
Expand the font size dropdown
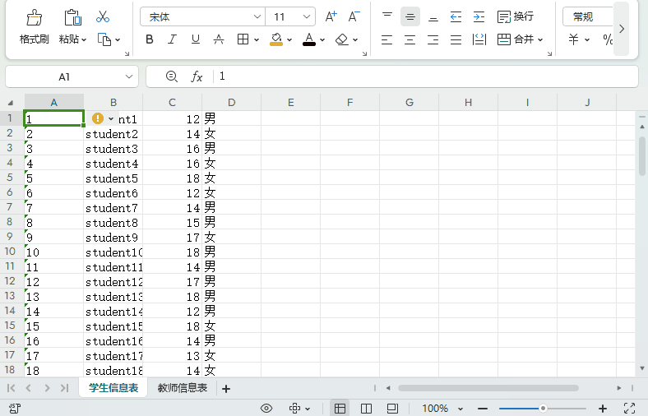coord(306,16)
